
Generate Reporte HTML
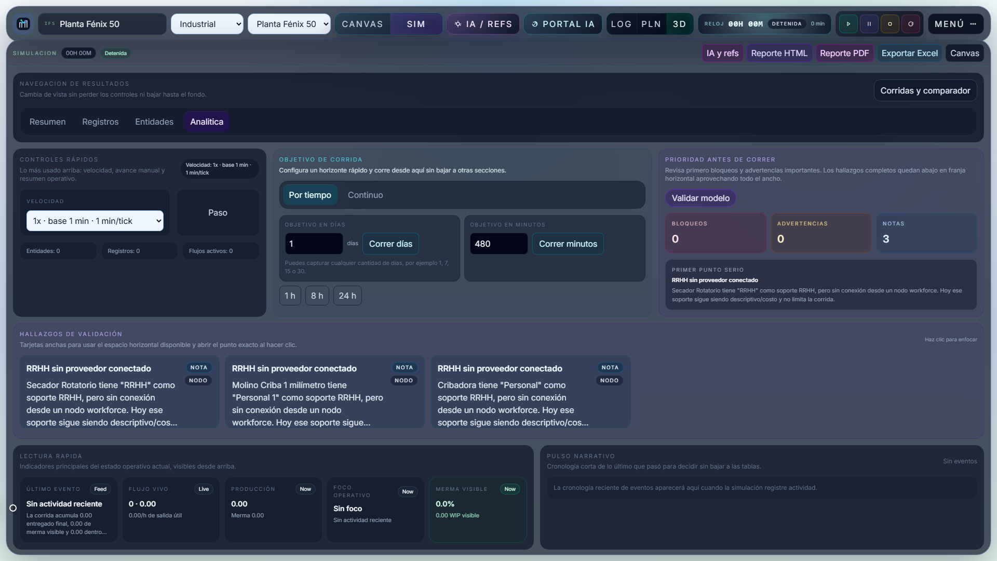pyautogui.click(x=779, y=53)
